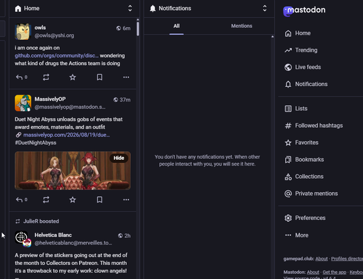Viewport: 363px width, 279px height.
Task: Hide the MassivelyOP post image
Action: 119,158
